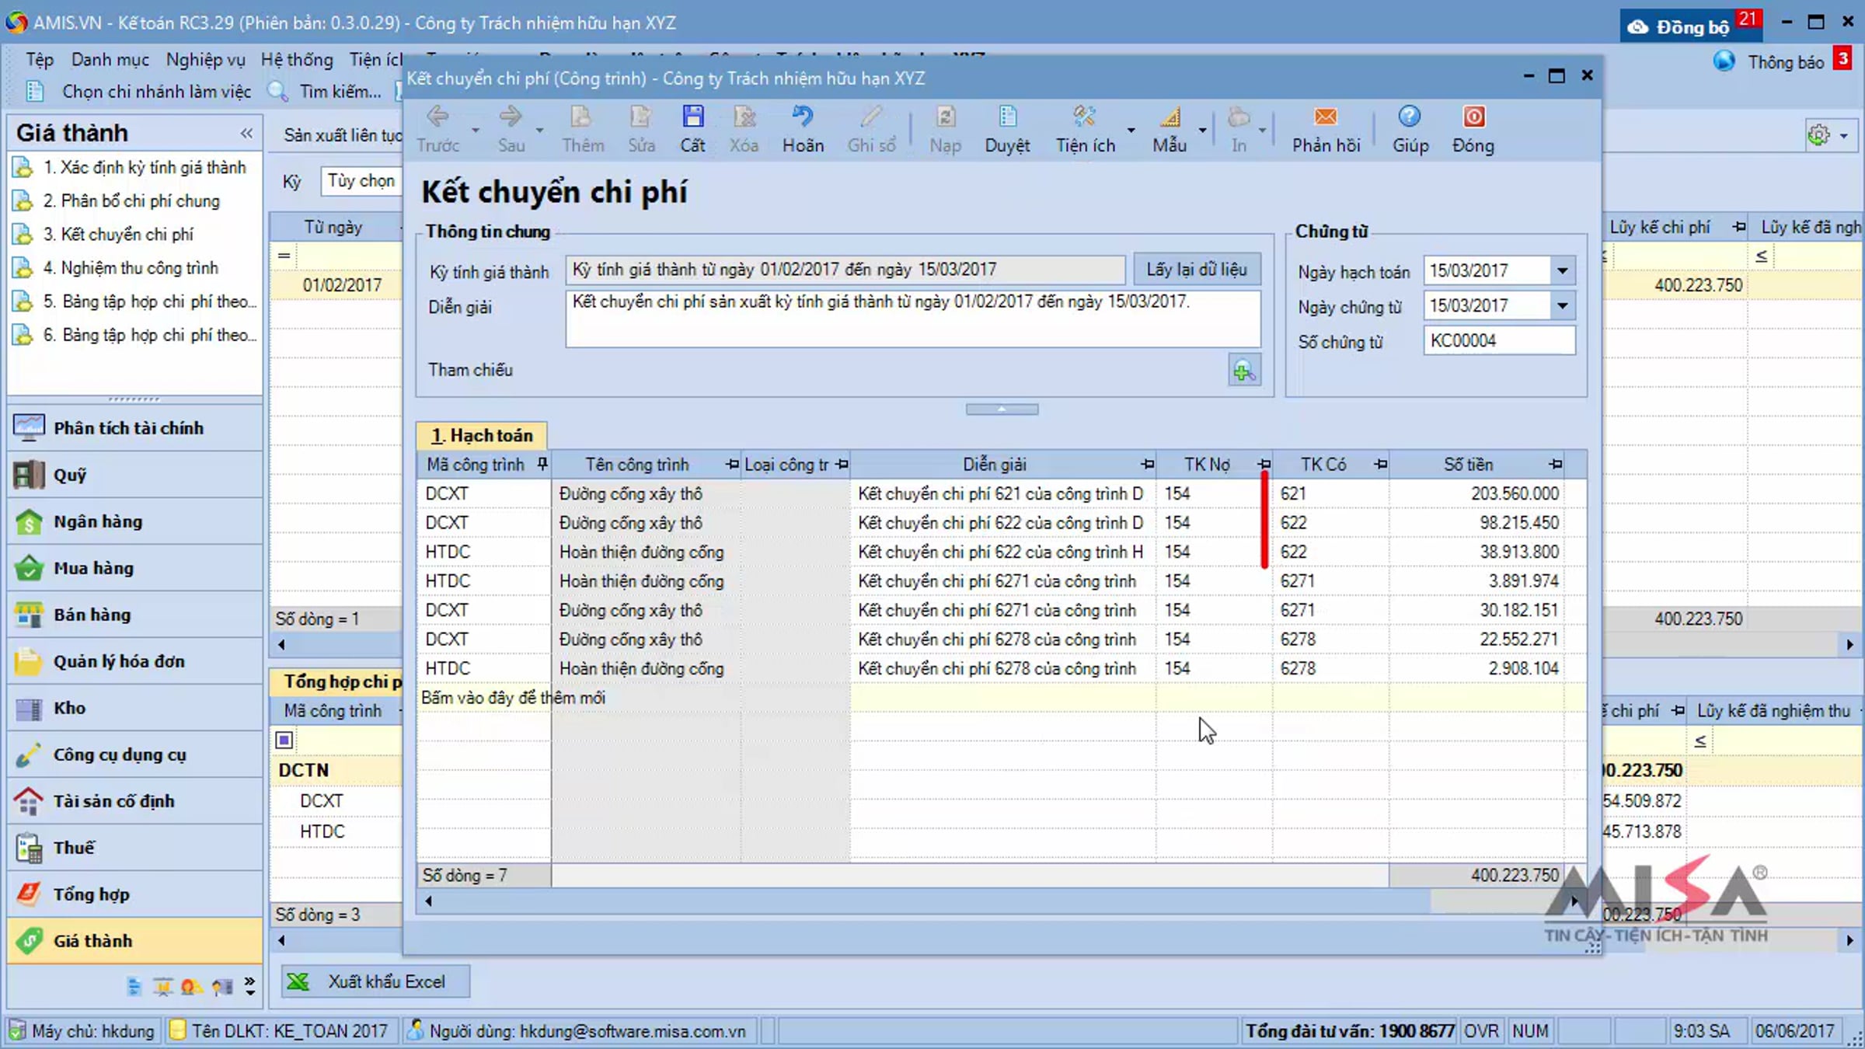
Task: Open the Quản lý hóa đơn module
Action: point(135,661)
